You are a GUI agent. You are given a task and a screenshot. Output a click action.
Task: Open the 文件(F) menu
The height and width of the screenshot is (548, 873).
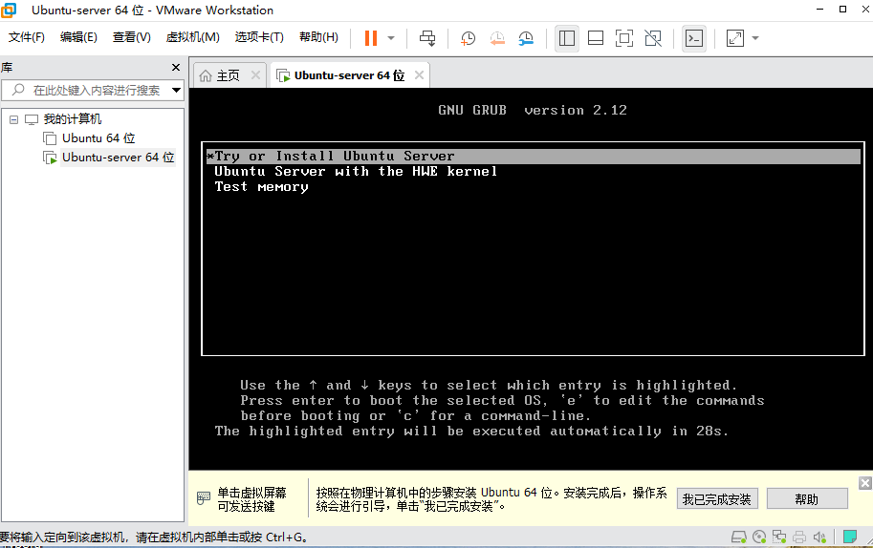26,37
